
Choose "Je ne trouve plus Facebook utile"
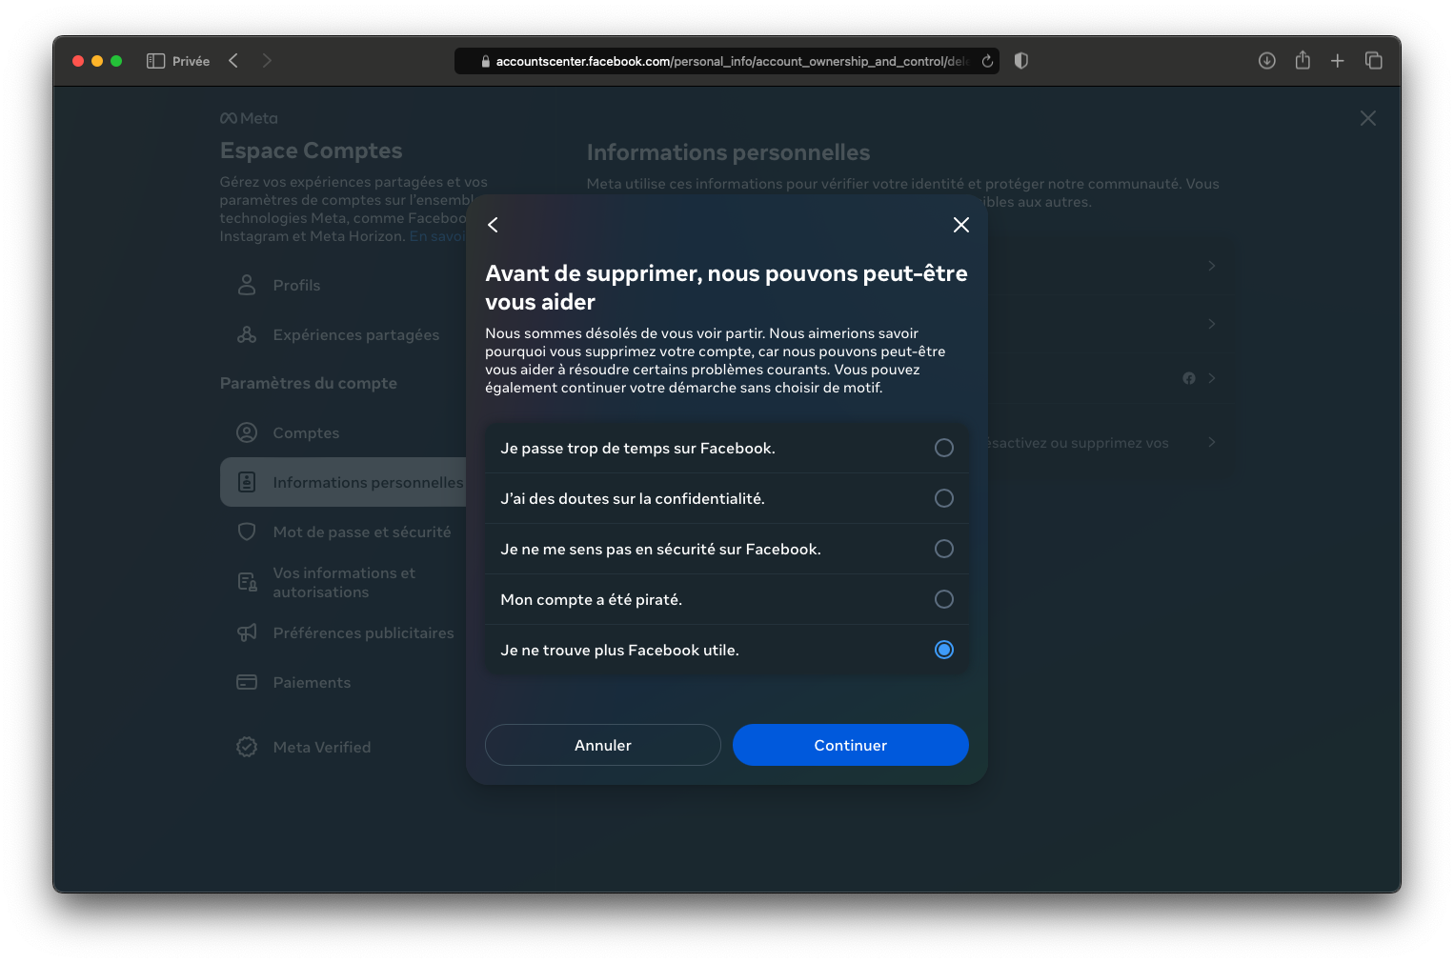tap(727, 650)
